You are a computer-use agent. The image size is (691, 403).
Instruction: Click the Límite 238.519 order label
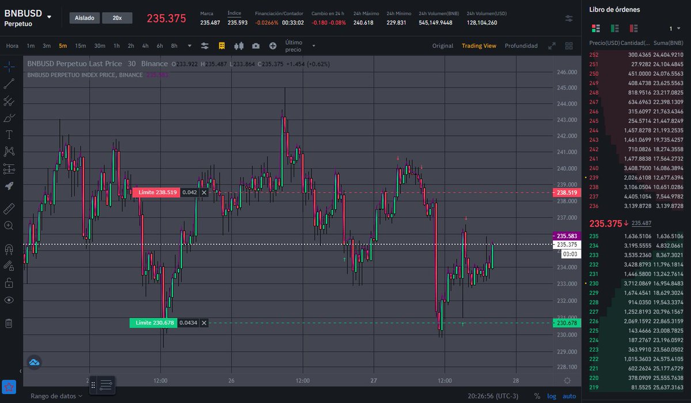(x=156, y=193)
